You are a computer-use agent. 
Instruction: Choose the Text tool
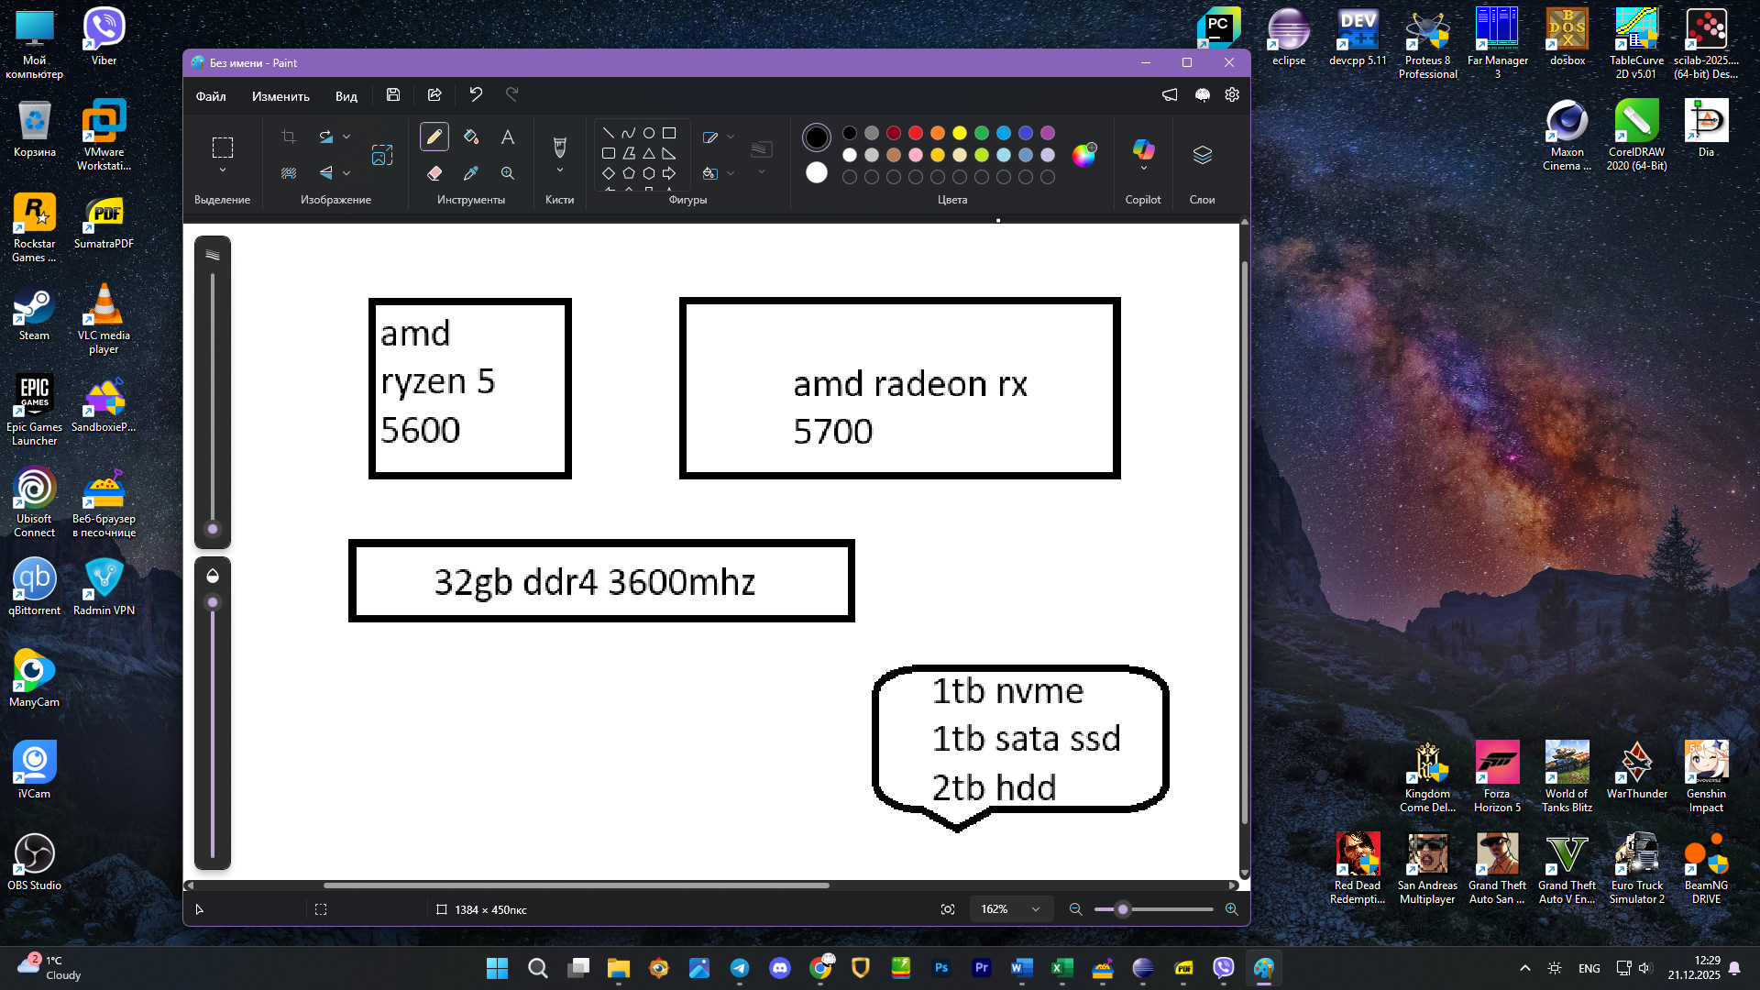(x=507, y=137)
